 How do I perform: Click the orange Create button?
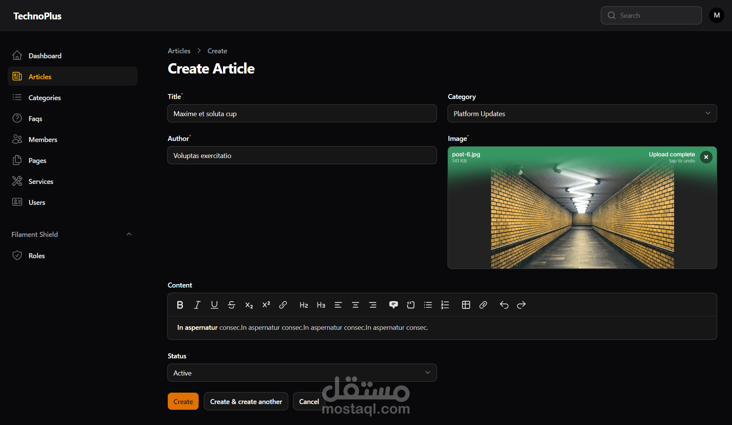click(x=183, y=401)
